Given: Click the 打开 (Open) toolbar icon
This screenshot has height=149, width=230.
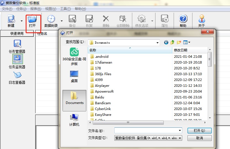Looking at the screenshot, I should tap(32, 19).
